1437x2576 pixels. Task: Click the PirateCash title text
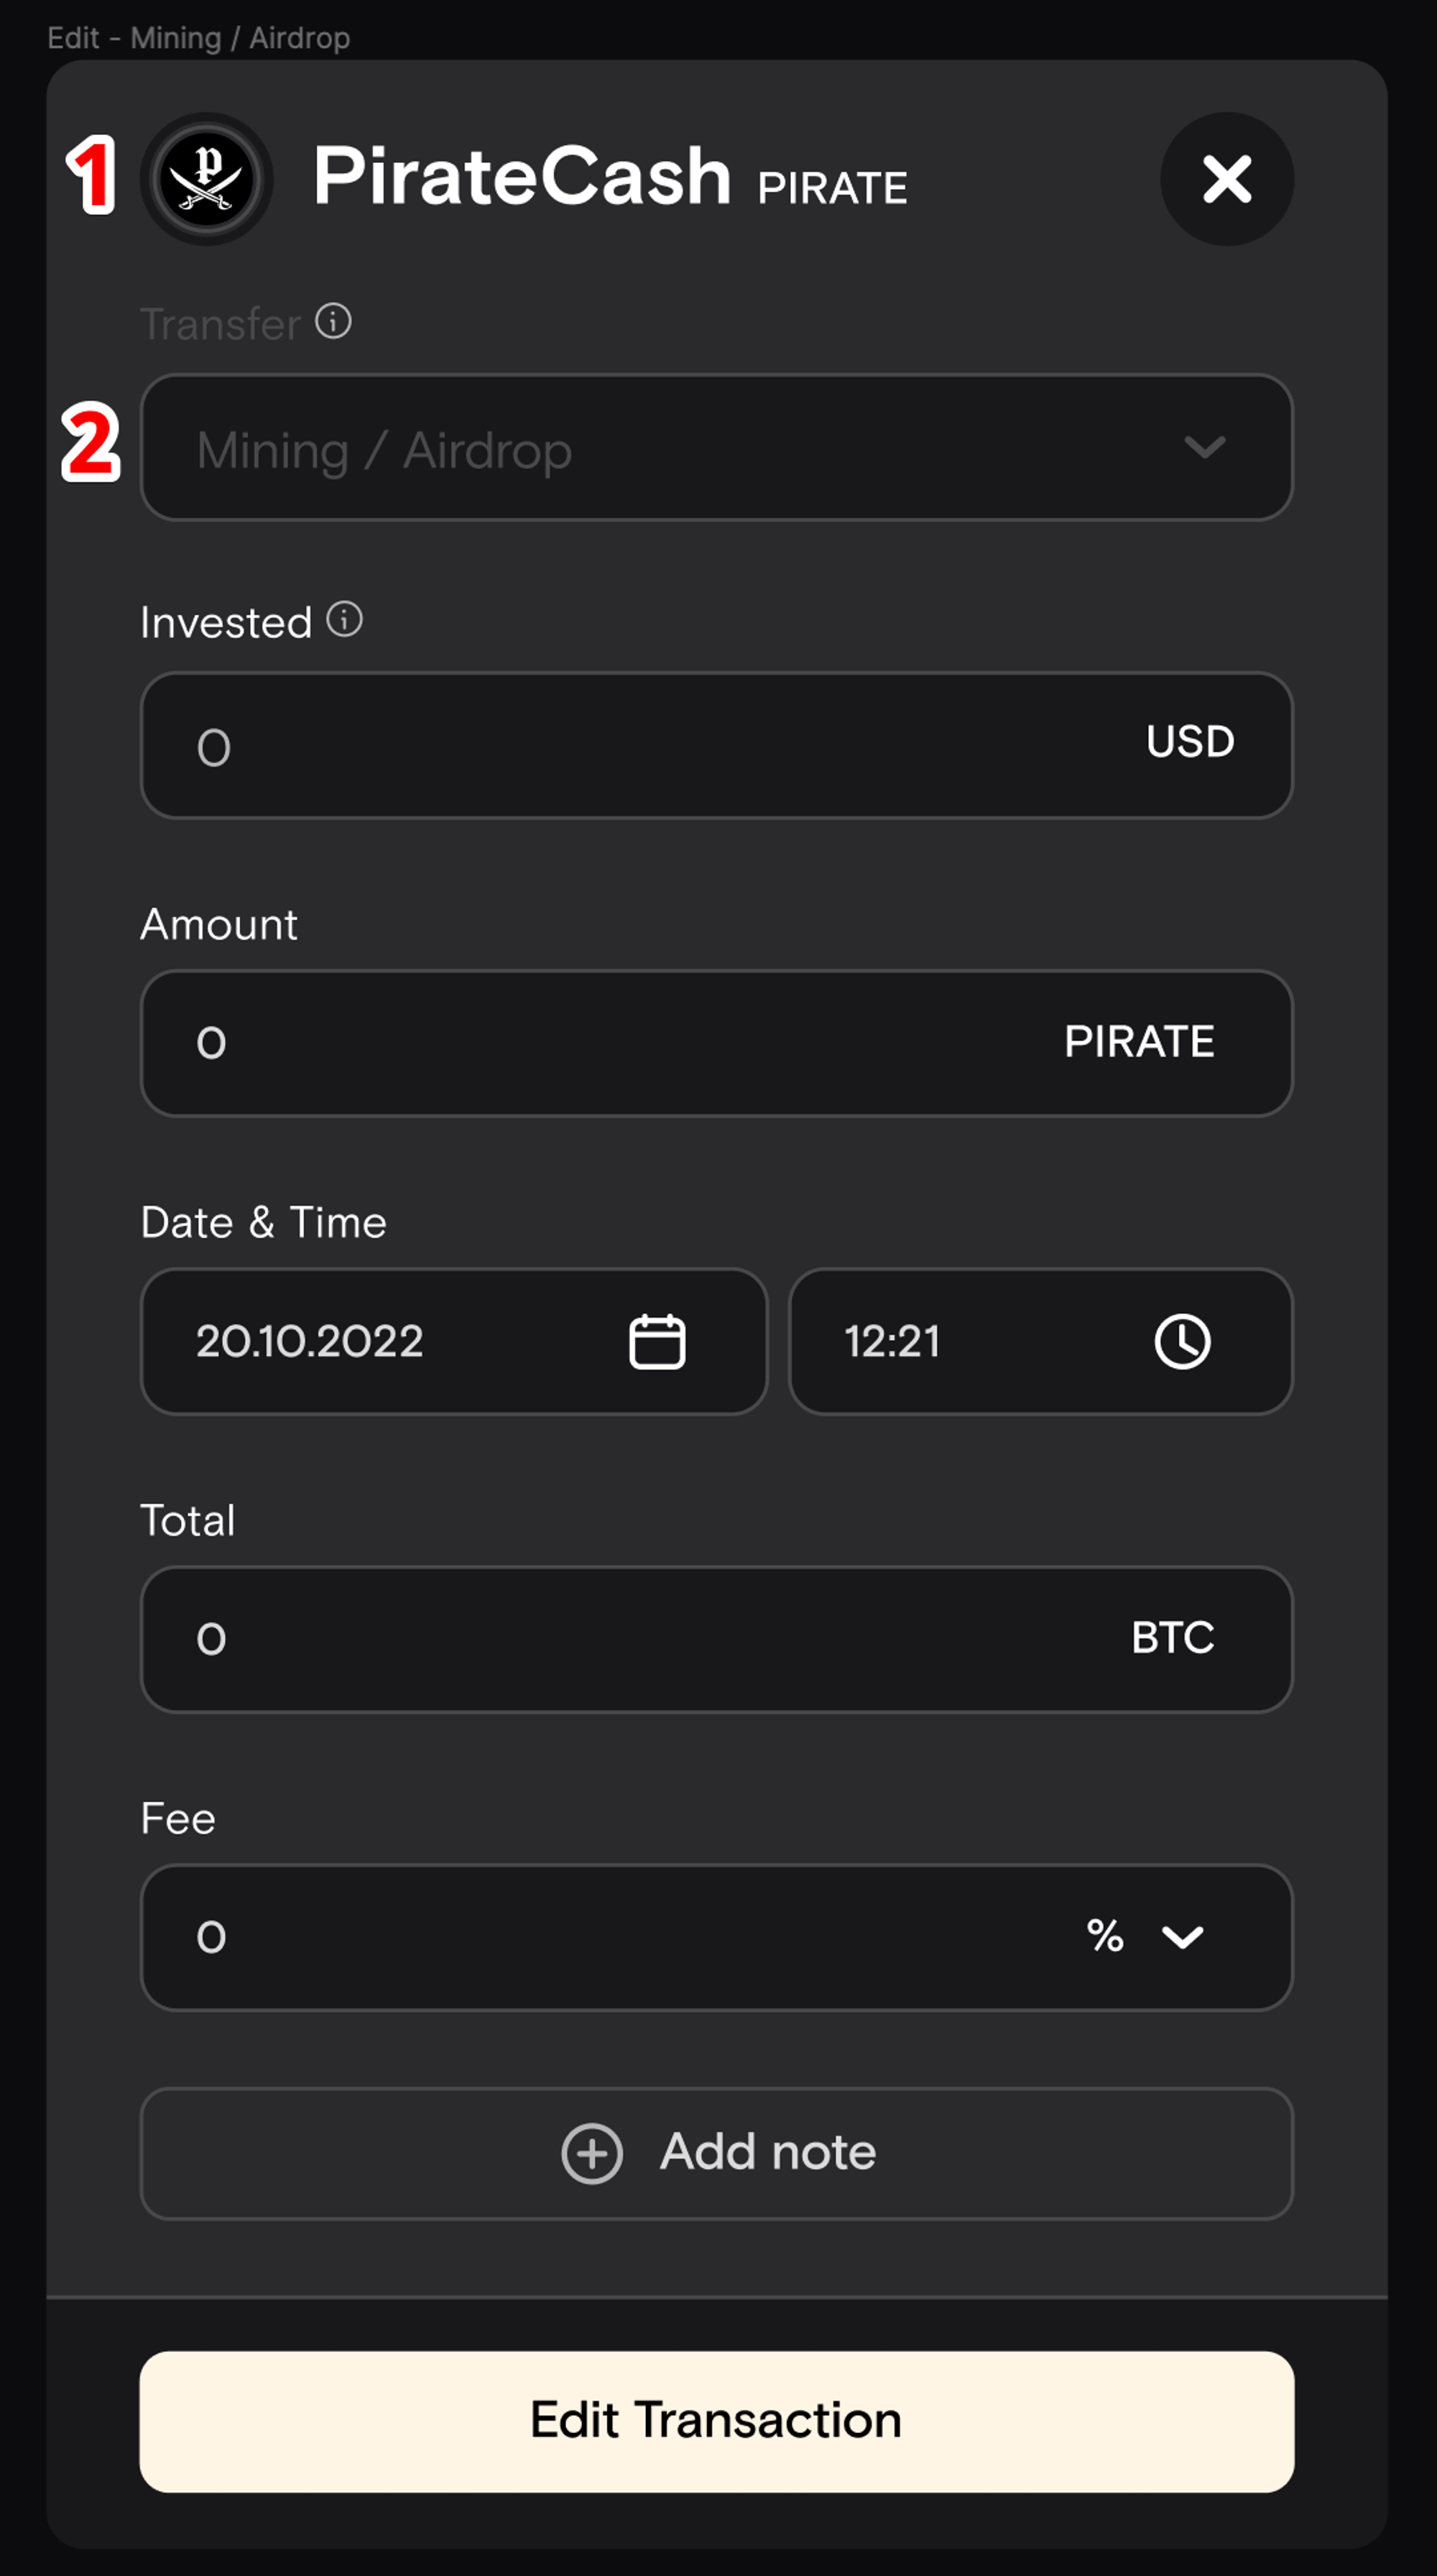[521, 177]
